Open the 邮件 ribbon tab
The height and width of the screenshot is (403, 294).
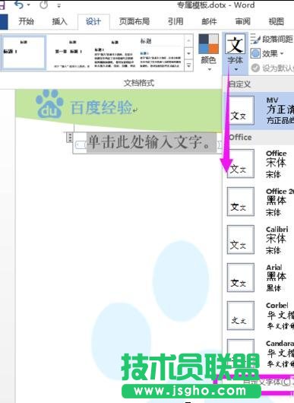click(209, 21)
